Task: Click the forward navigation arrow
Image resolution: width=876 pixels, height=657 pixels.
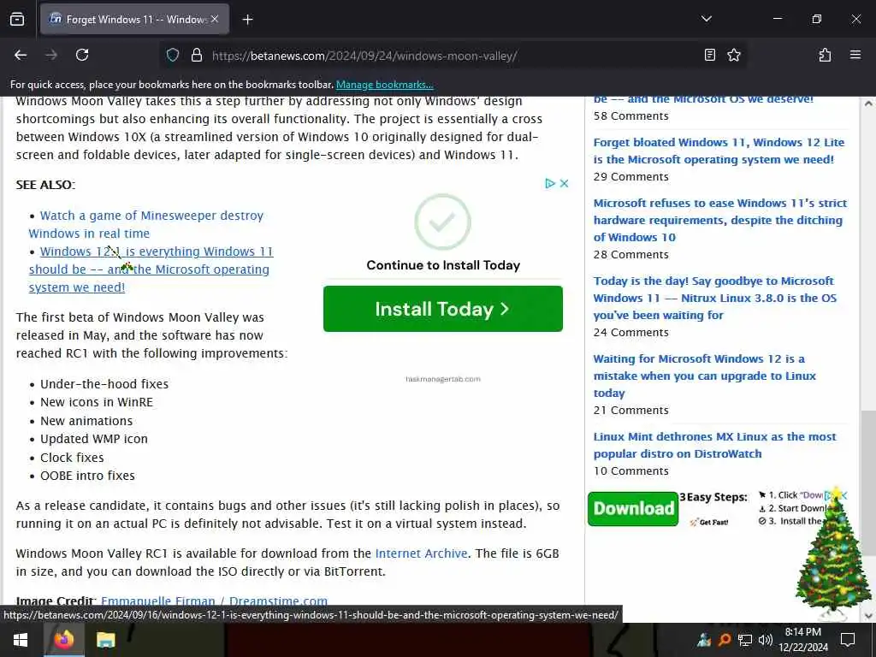Action: tap(51, 55)
